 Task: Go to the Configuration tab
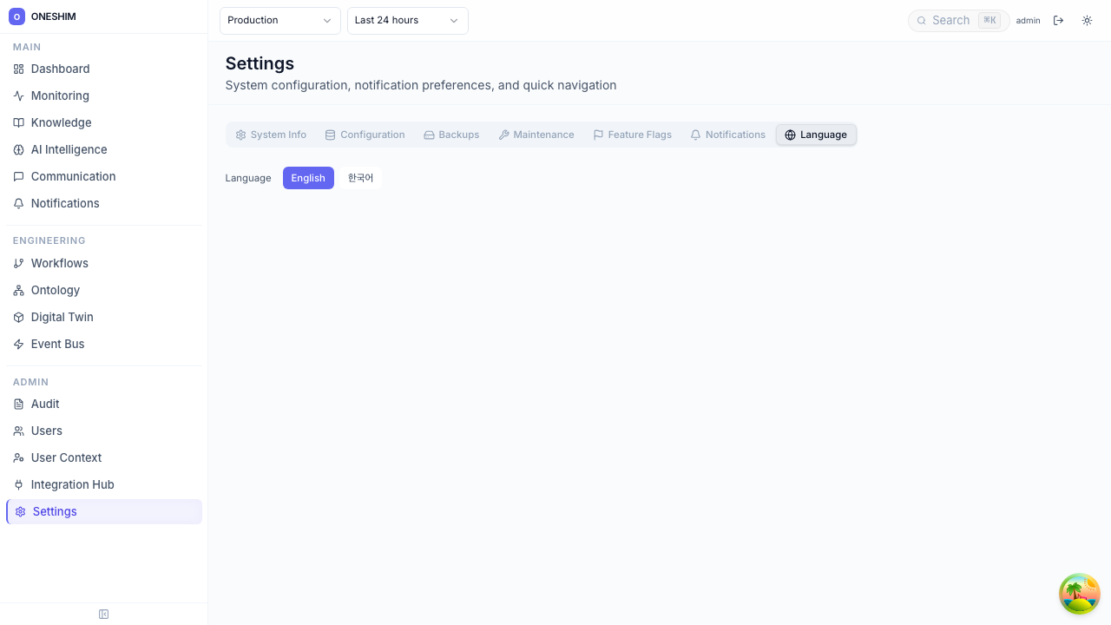coord(365,135)
